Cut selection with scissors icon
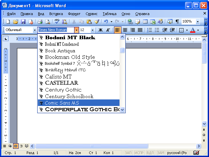This screenshot has height=157, width=209. [x=74, y=22]
